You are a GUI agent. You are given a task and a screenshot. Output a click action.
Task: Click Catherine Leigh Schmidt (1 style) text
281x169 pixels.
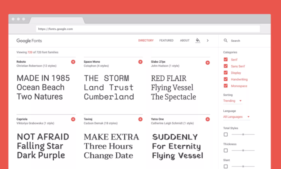[x=172, y=123]
